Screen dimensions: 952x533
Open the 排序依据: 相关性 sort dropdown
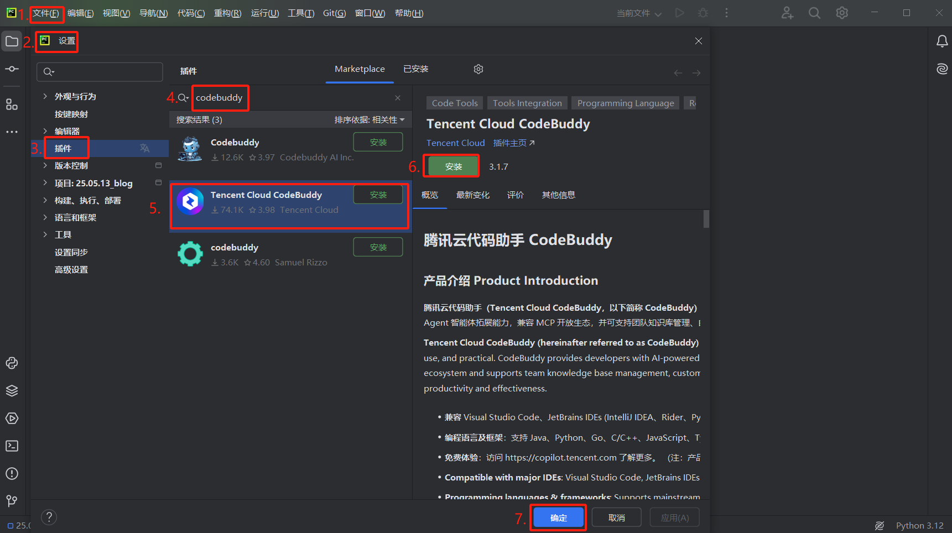coord(370,120)
